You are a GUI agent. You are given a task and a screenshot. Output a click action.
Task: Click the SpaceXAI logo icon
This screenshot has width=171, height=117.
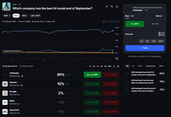(5, 111)
